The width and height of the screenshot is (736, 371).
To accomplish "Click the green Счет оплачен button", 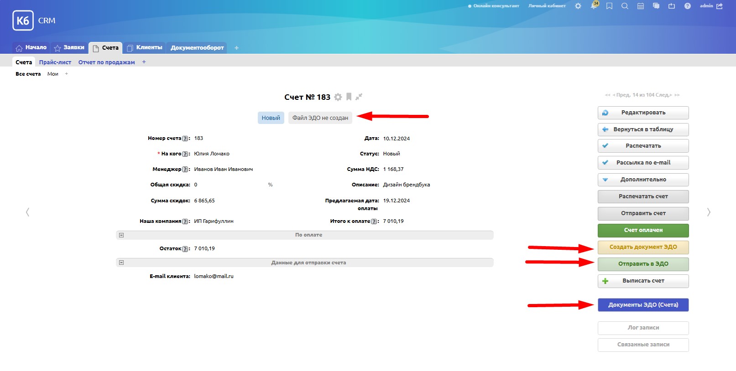I will pos(643,230).
